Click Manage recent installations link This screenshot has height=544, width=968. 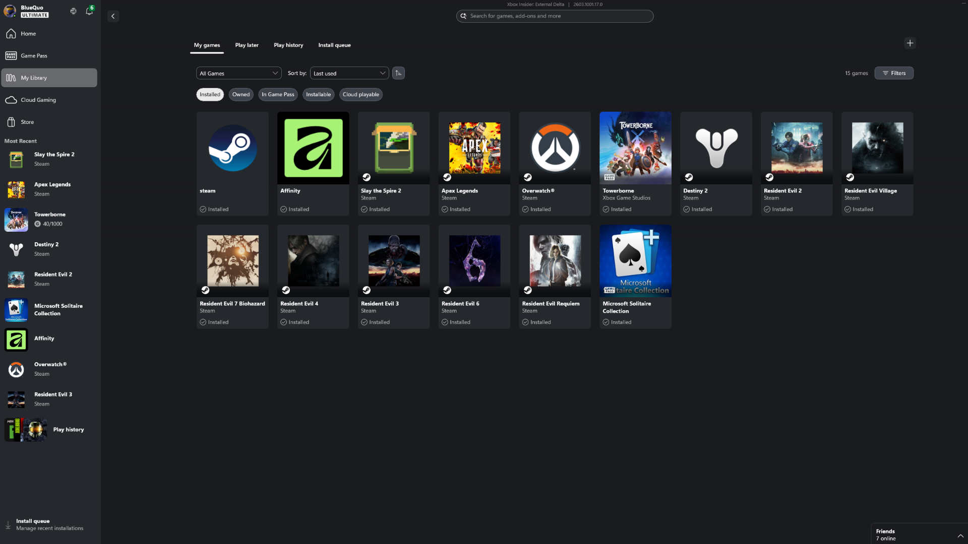coord(49,528)
